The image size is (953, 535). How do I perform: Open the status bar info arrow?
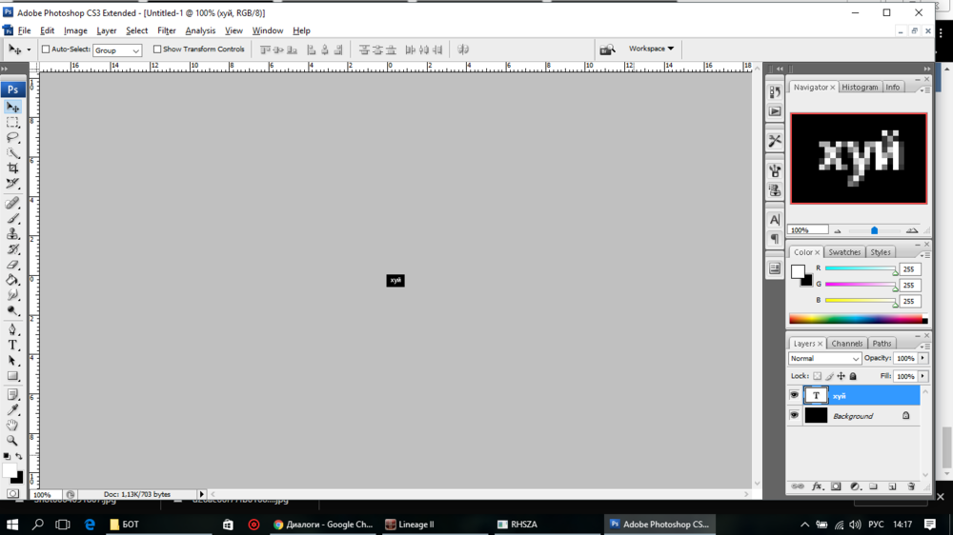202,494
